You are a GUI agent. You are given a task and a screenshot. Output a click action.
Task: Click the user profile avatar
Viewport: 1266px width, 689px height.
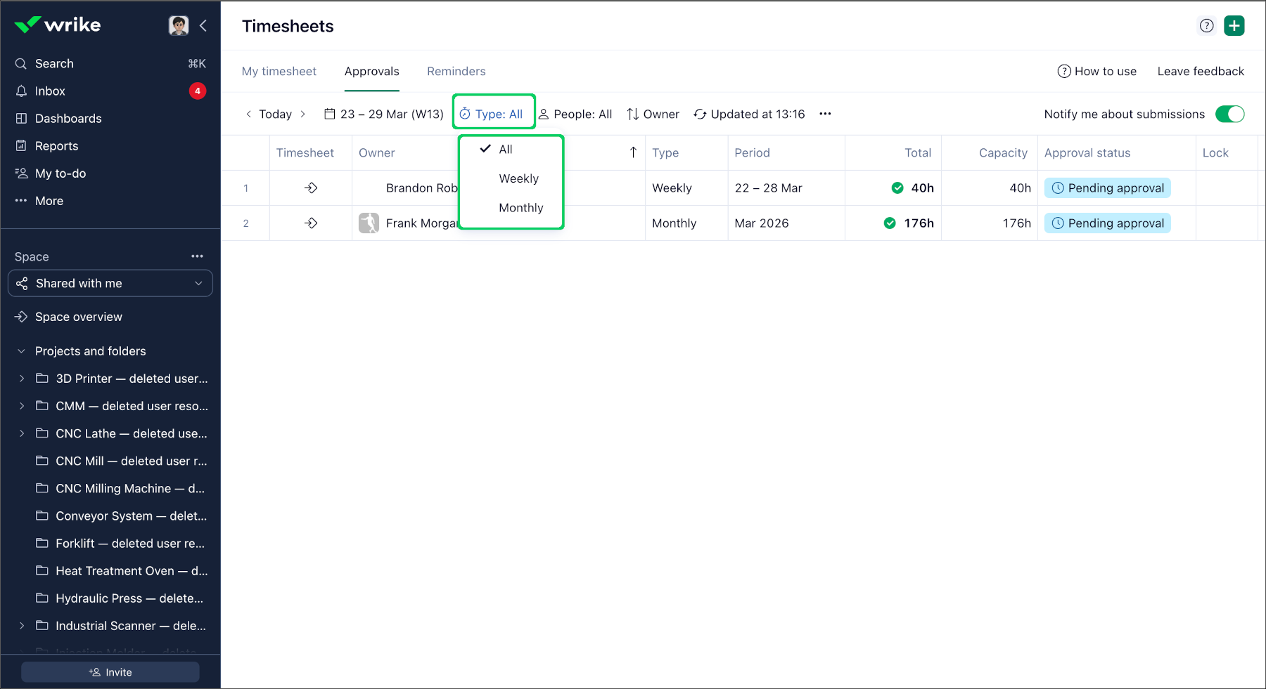tap(179, 26)
